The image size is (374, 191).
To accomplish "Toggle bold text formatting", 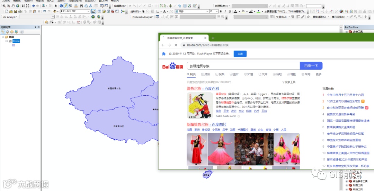I will 221,11.
